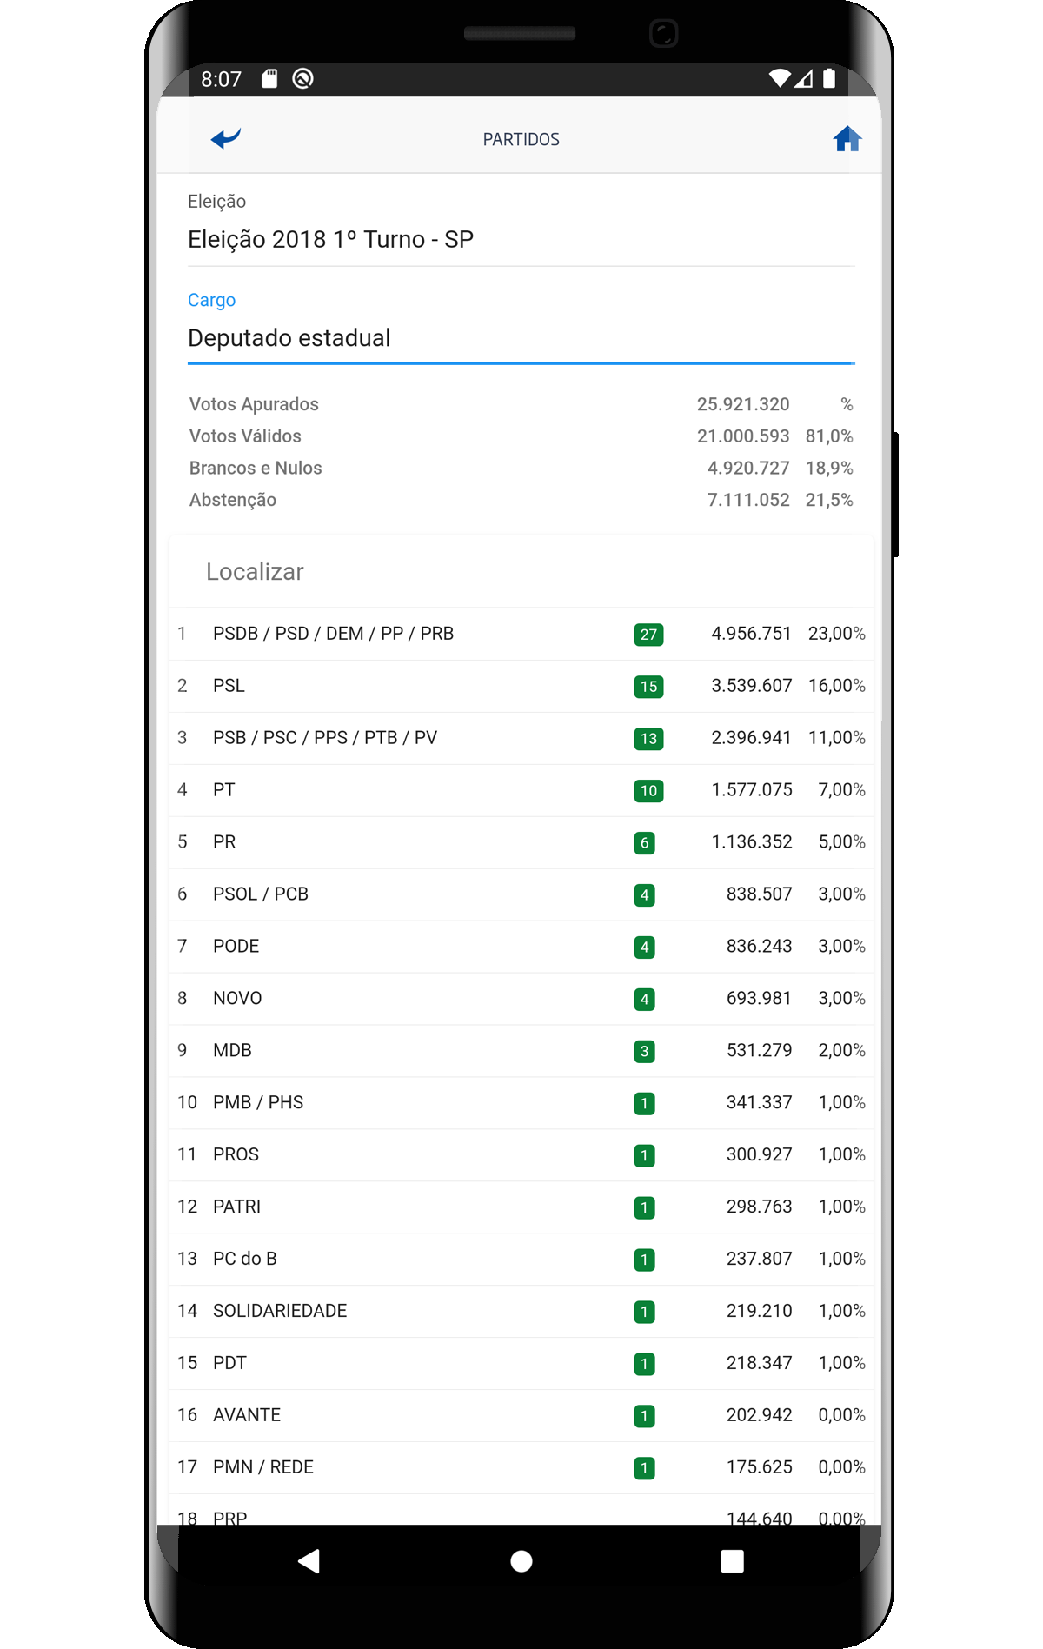Go to home via the house icon

click(847, 139)
